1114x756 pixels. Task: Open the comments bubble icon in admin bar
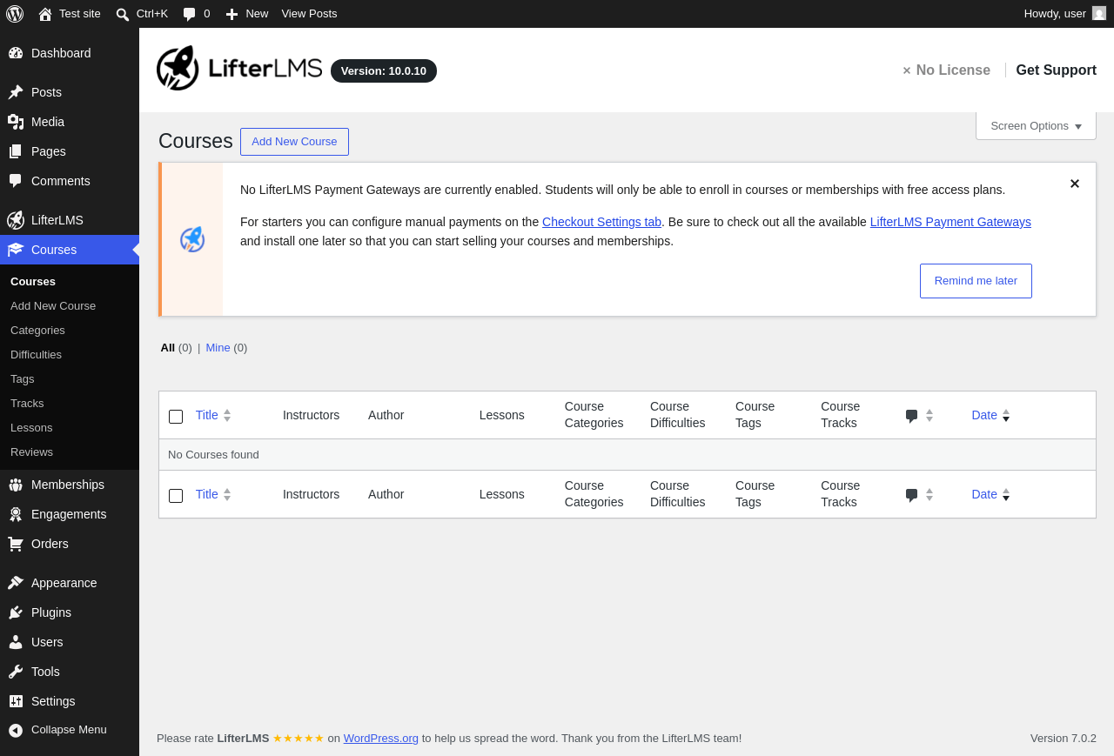point(189,14)
